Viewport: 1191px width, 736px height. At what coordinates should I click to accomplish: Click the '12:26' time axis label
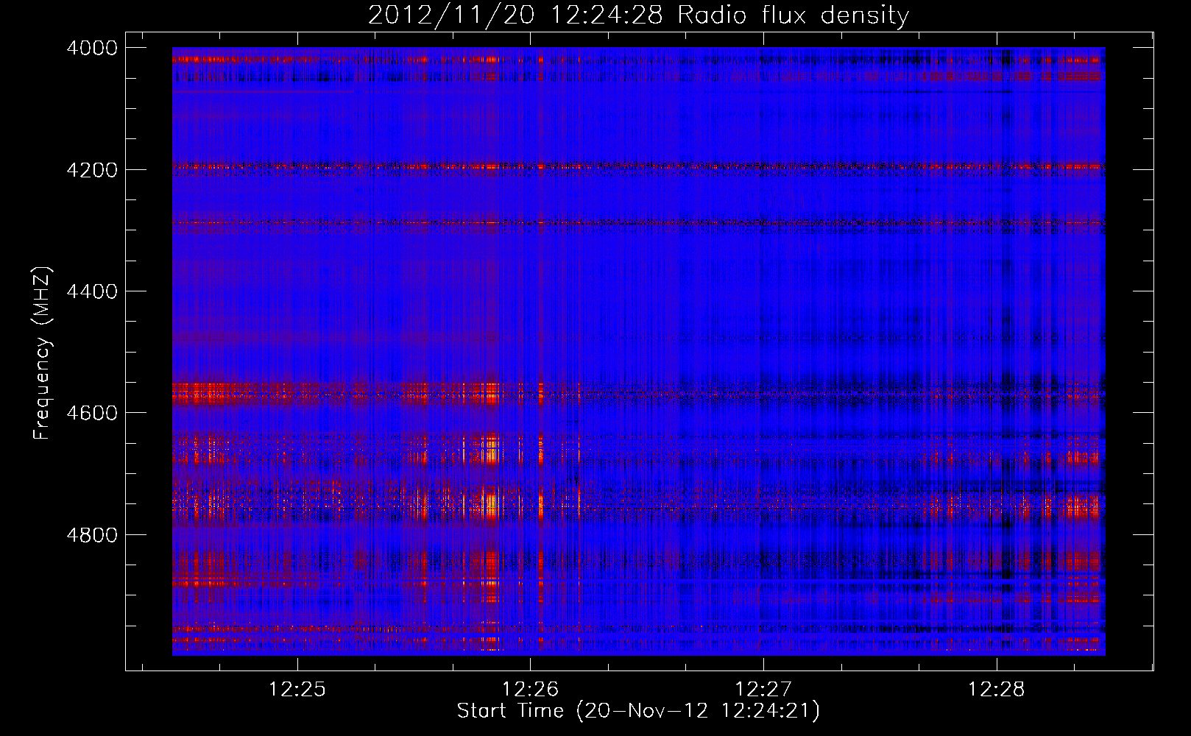point(530,690)
